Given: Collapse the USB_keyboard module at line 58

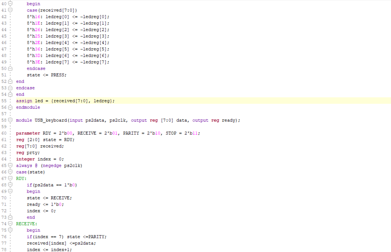Looking at the screenshot, I should tap(10, 120).
